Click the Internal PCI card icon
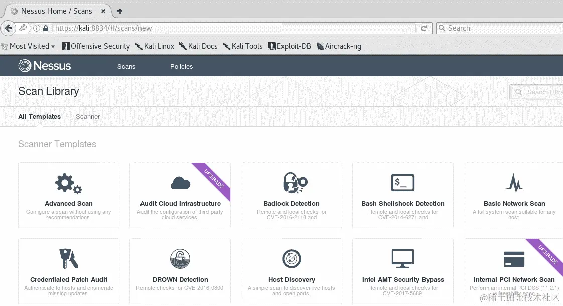 pos(514,259)
